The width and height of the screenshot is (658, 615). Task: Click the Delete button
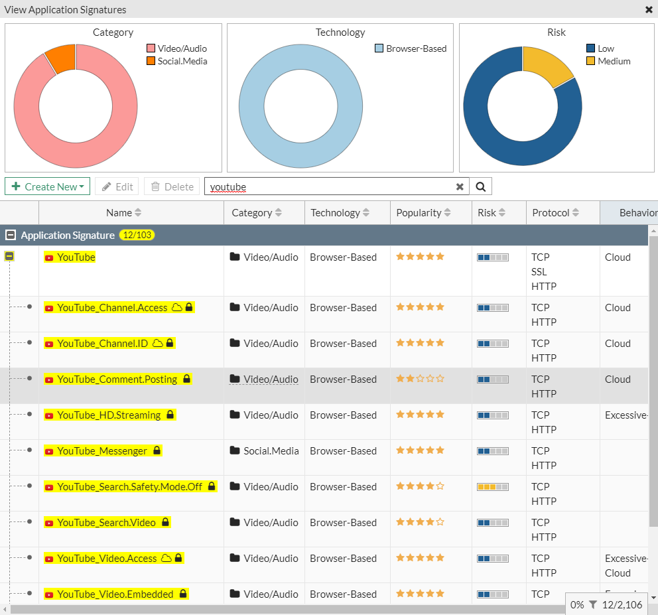172,186
